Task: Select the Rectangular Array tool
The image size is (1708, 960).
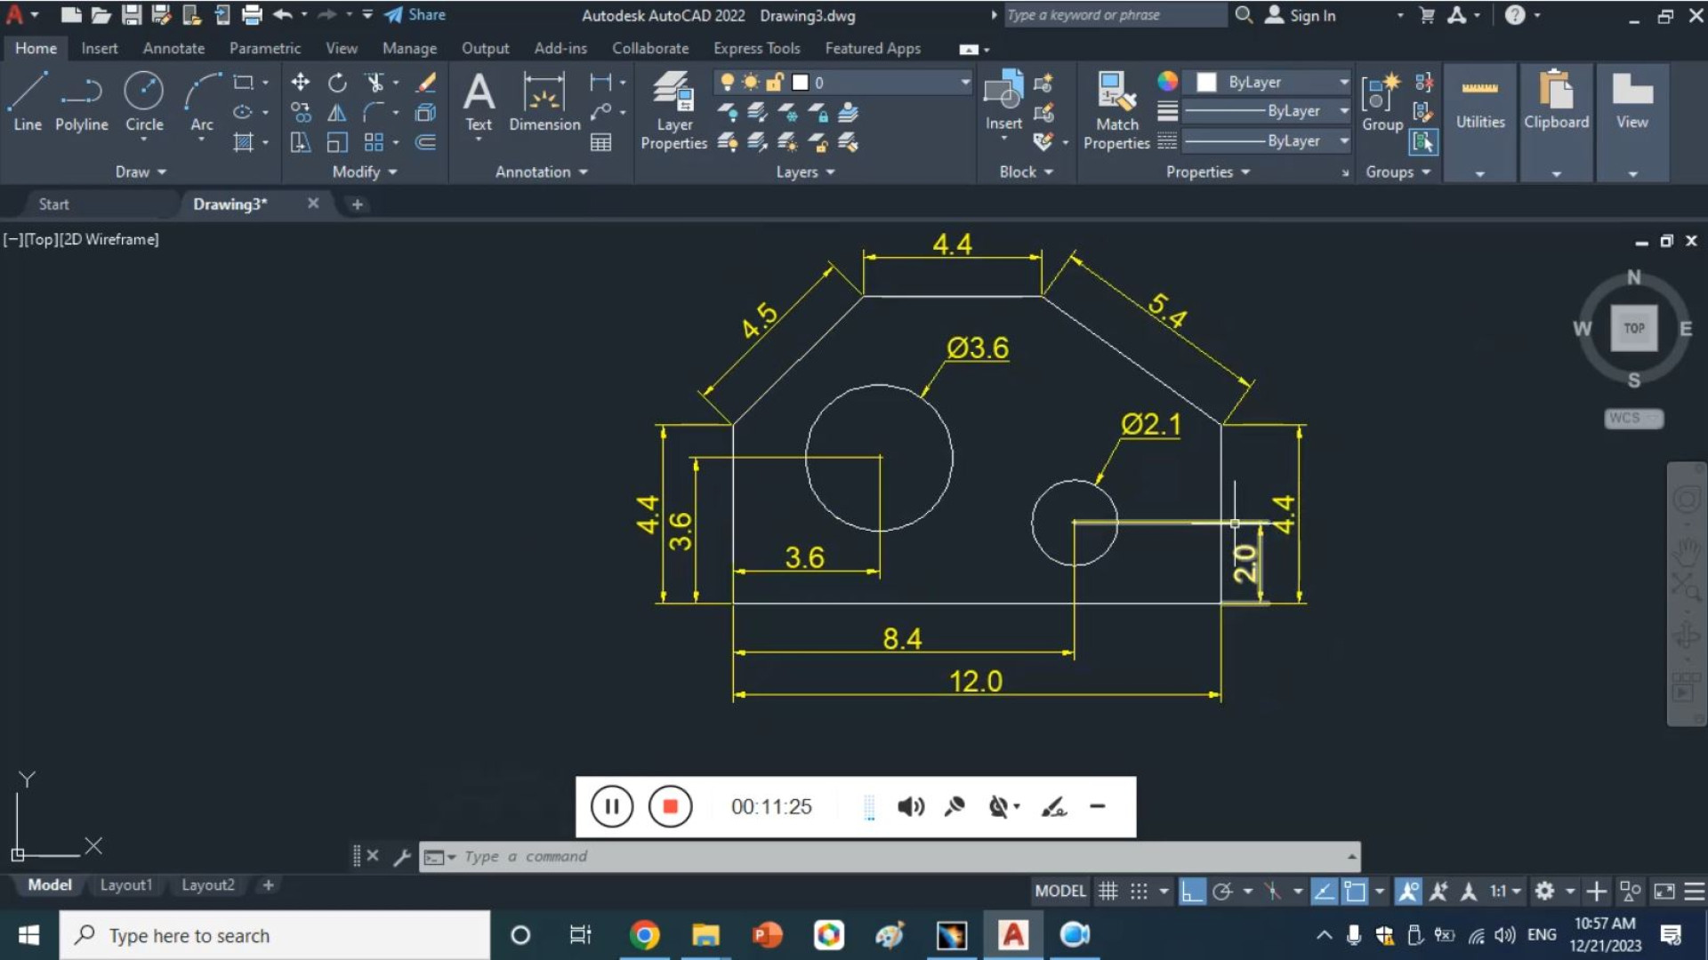Action: coord(375,142)
